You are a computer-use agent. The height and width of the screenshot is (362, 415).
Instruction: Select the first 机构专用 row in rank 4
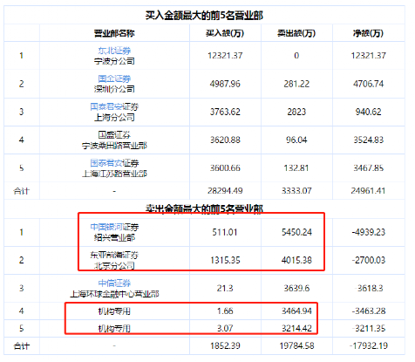204,311
